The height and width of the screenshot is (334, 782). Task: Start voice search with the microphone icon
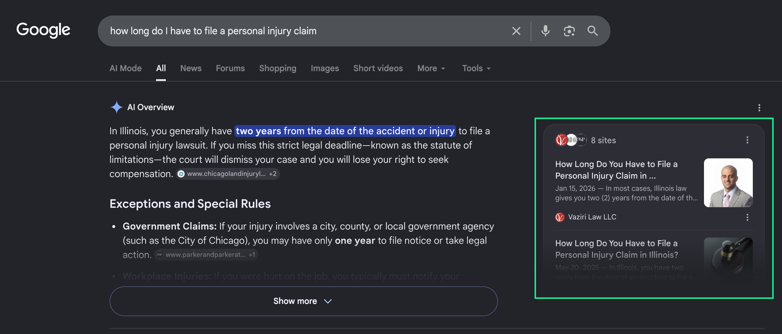[x=545, y=31]
